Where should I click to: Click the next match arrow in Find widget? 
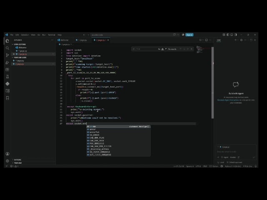coord(184,49)
